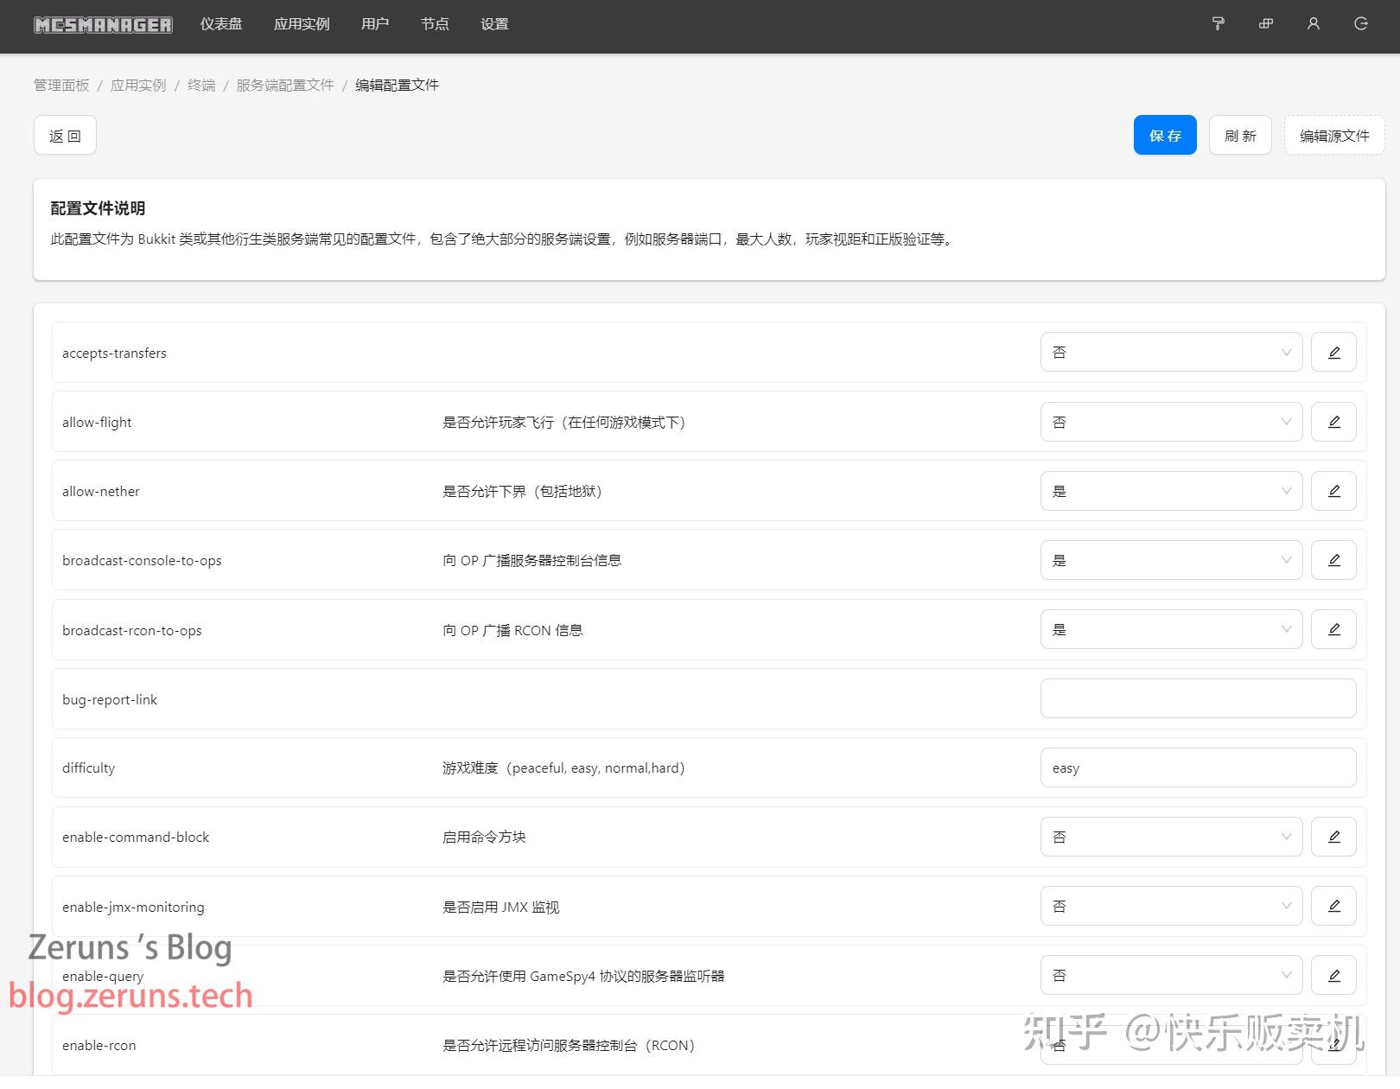Expand the enable-query value dropdown

1171,975
